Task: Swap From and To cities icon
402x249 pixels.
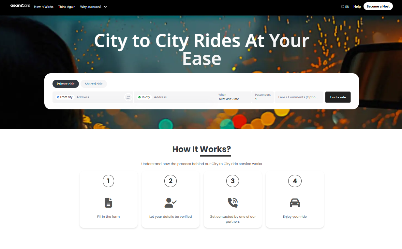Action: [128, 97]
